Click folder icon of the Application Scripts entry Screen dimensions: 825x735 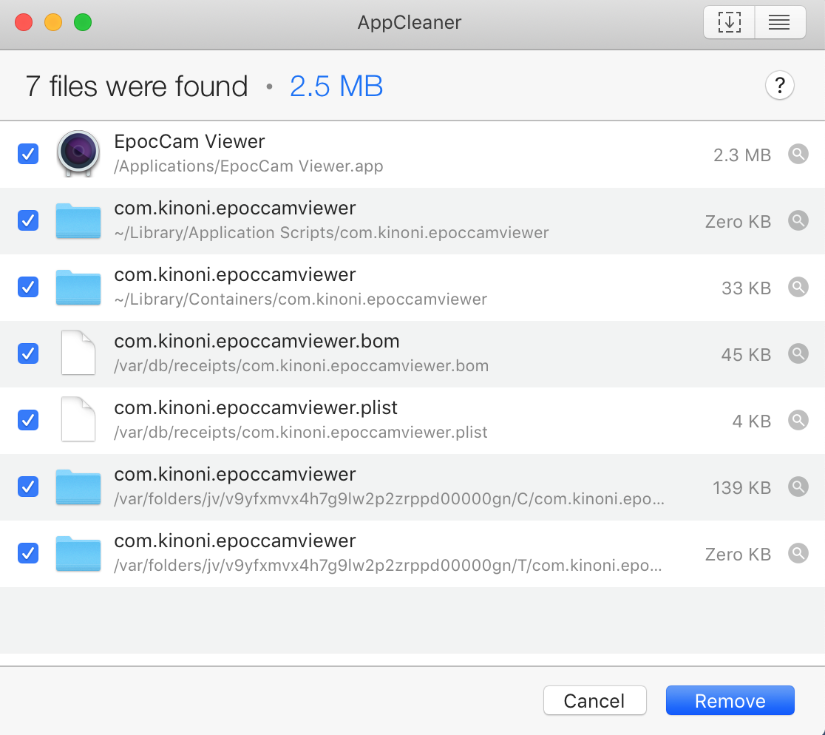pyautogui.click(x=78, y=221)
